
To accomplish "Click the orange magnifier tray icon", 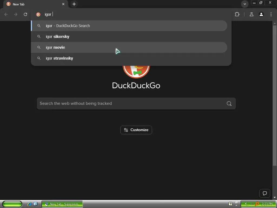I will pyautogui.click(x=257, y=204).
